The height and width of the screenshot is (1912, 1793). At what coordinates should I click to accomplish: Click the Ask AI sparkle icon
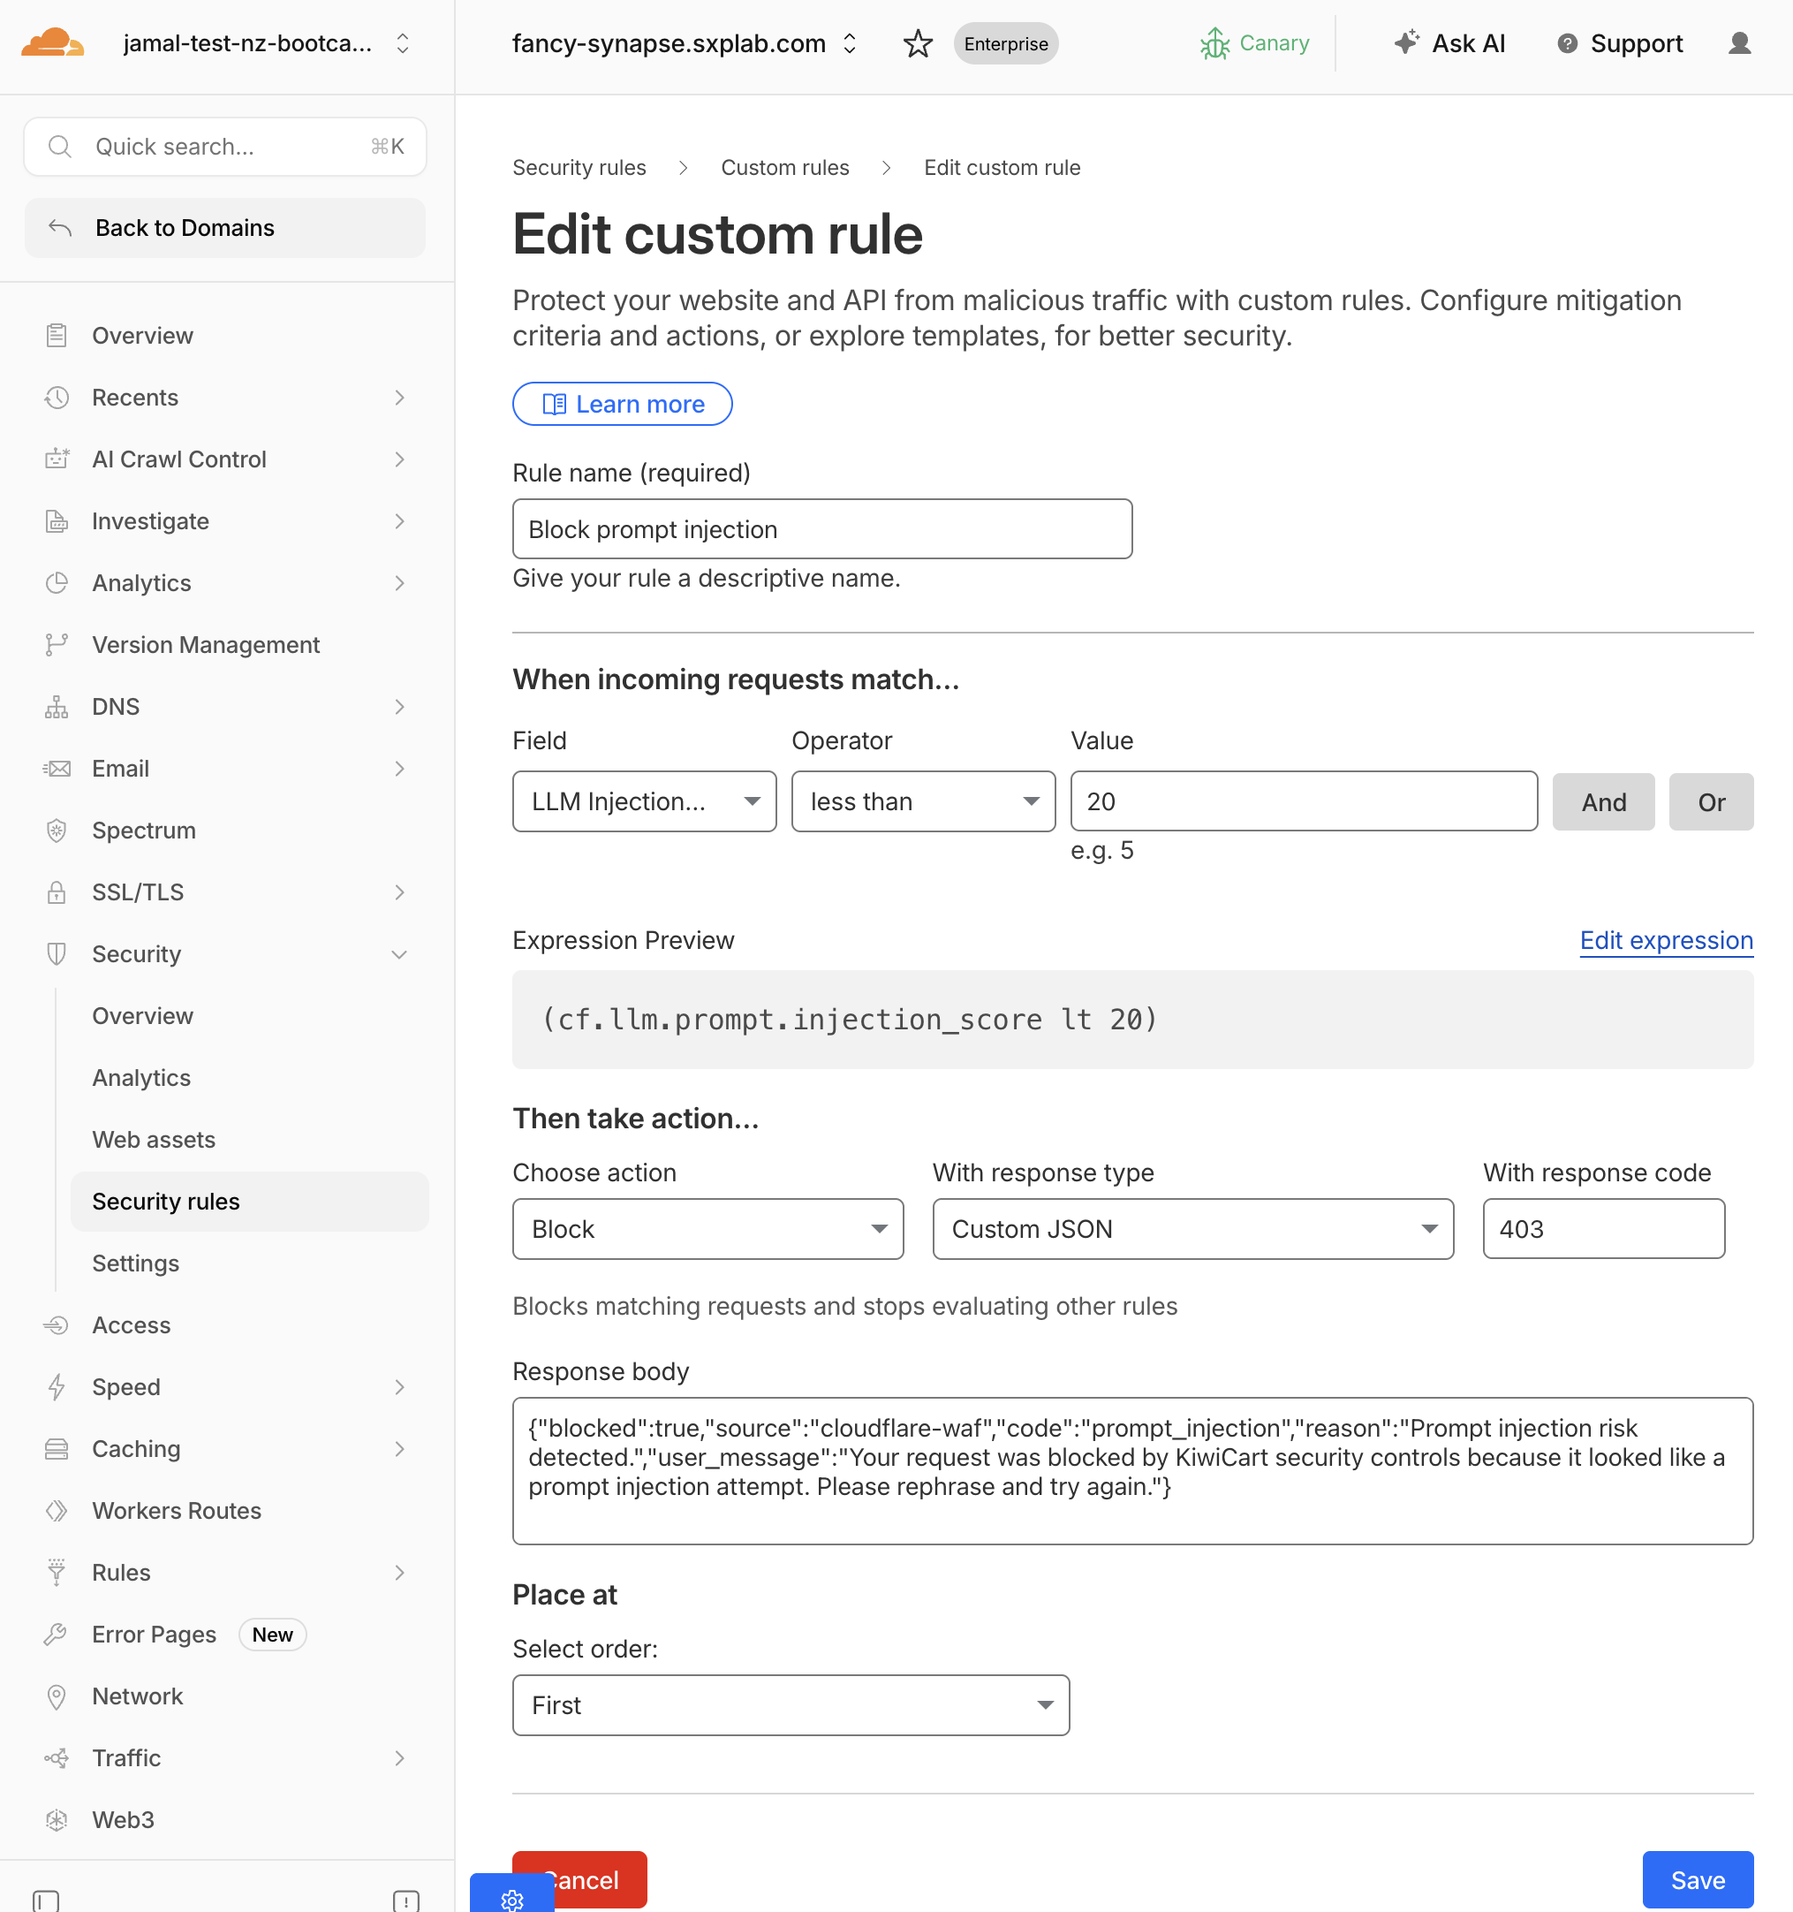pyautogui.click(x=1406, y=42)
